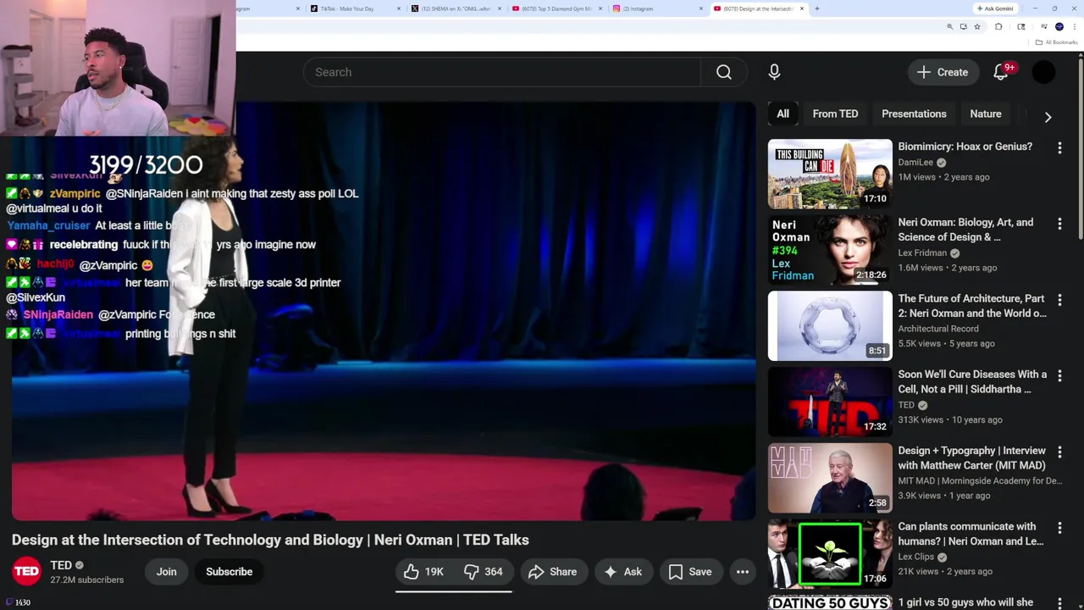Open the All Bookmarks folder

click(x=1056, y=42)
